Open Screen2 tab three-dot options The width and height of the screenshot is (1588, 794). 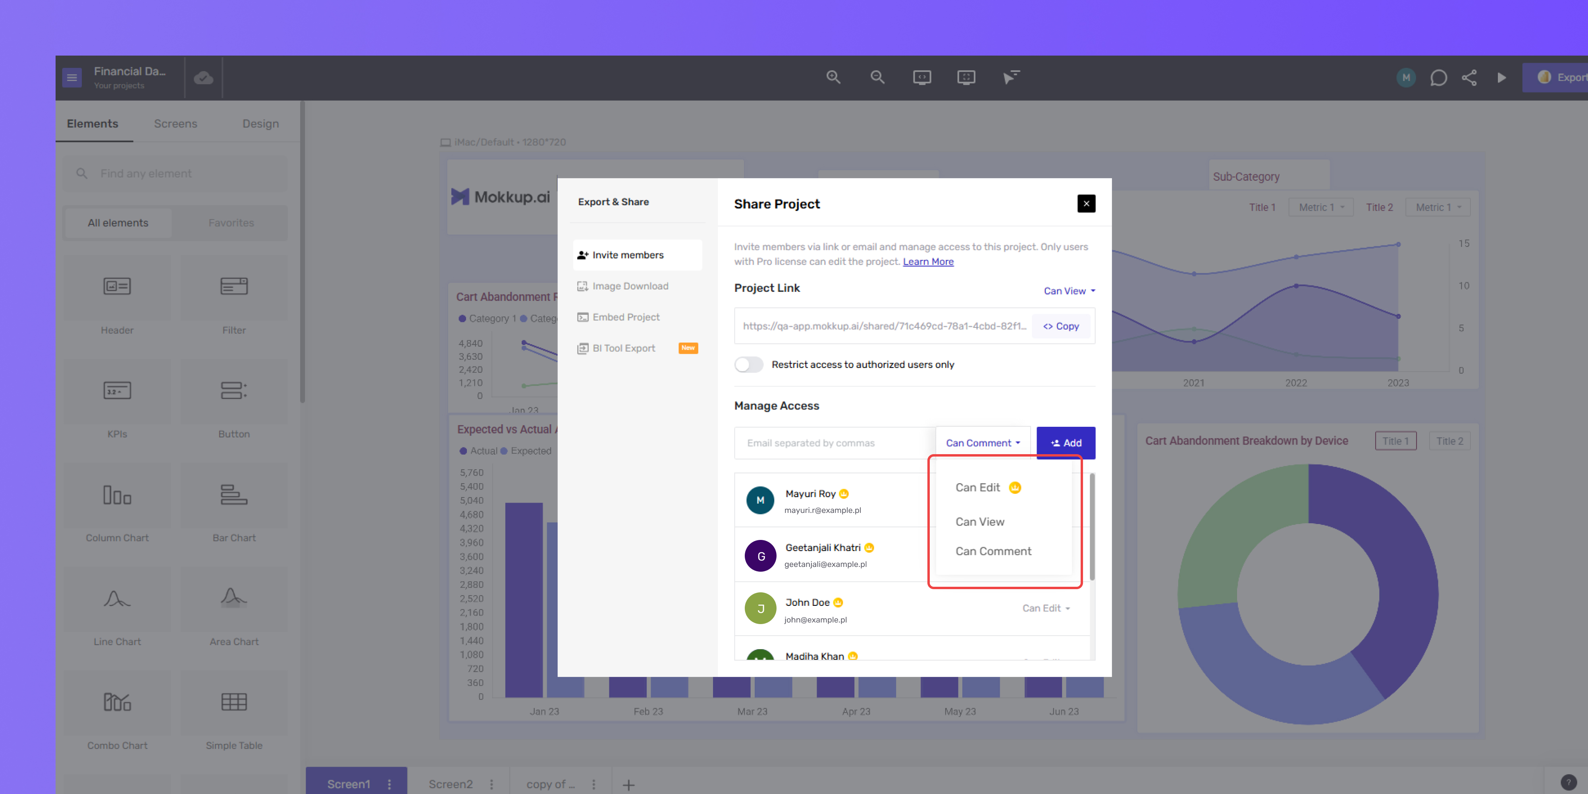[x=491, y=784]
